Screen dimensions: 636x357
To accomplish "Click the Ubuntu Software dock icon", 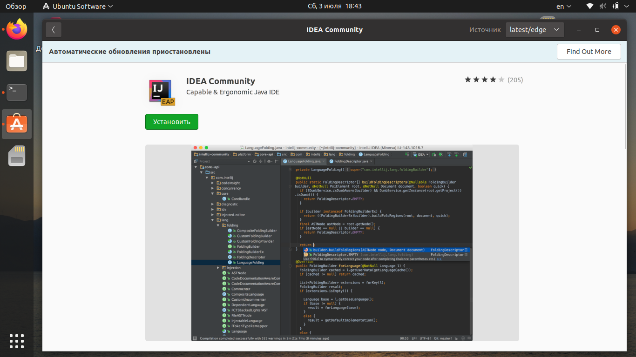I will [17, 124].
